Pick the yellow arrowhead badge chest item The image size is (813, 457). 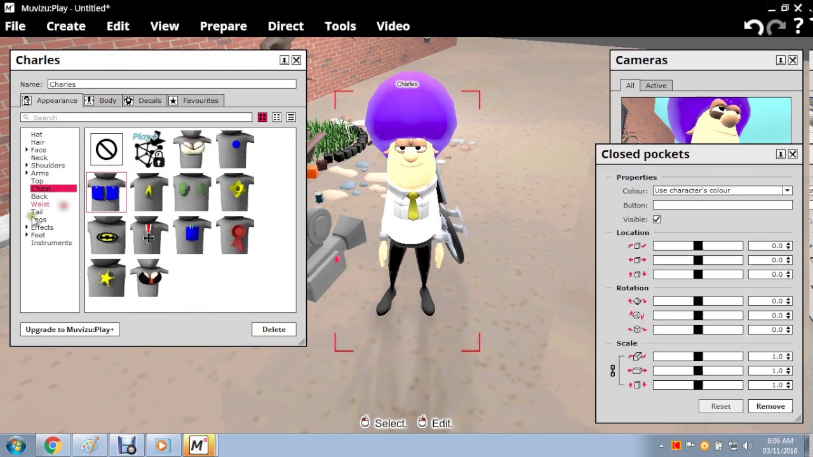[149, 192]
